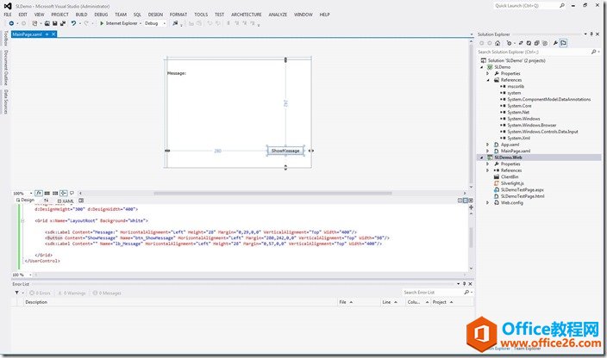Expand the App.xaml node
Image resolution: width=607 pixels, height=358 pixels.
[x=488, y=145]
